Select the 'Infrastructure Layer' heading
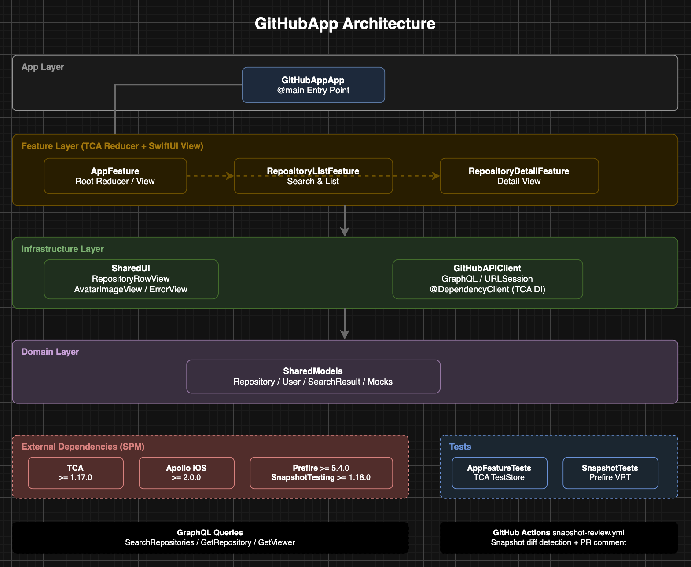The image size is (691, 567). [62, 249]
